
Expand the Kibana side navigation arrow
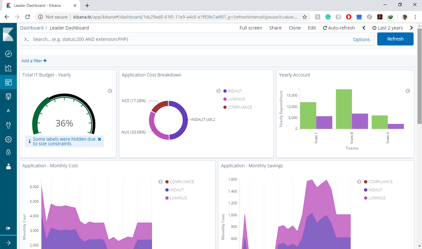click(x=8, y=243)
